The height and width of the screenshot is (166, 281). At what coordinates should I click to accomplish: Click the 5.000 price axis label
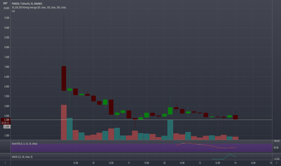click(7, 106)
